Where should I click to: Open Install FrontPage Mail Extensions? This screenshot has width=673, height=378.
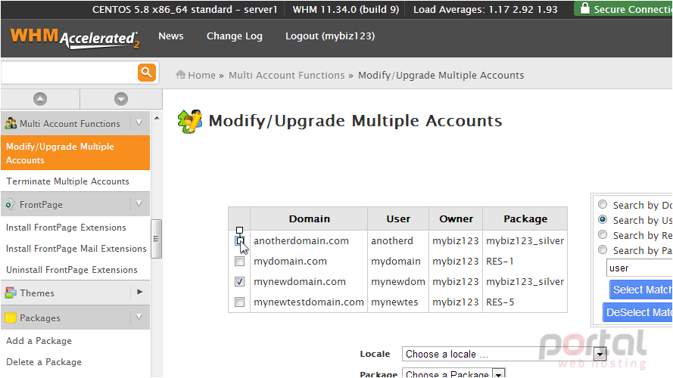[76, 249]
